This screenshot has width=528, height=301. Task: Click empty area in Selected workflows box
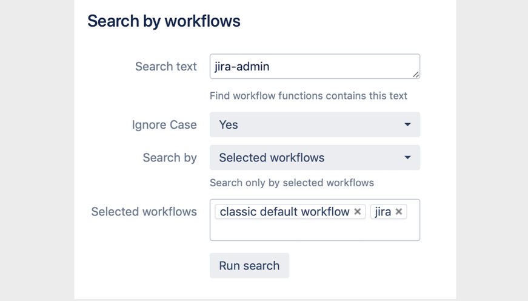[x=314, y=231]
